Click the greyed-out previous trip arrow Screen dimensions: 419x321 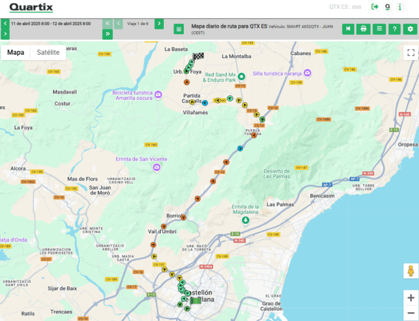point(118,24)
